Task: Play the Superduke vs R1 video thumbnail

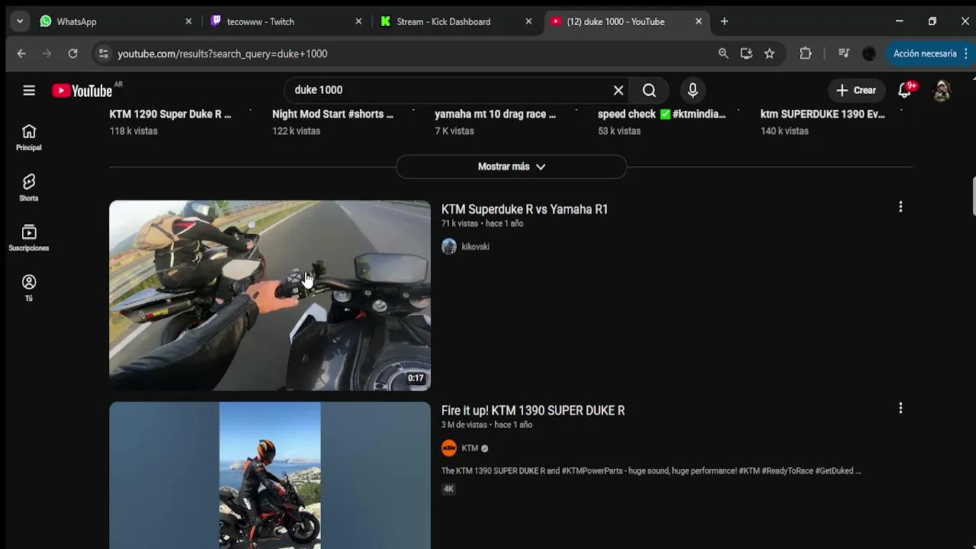Action: (x=270, y=295)
